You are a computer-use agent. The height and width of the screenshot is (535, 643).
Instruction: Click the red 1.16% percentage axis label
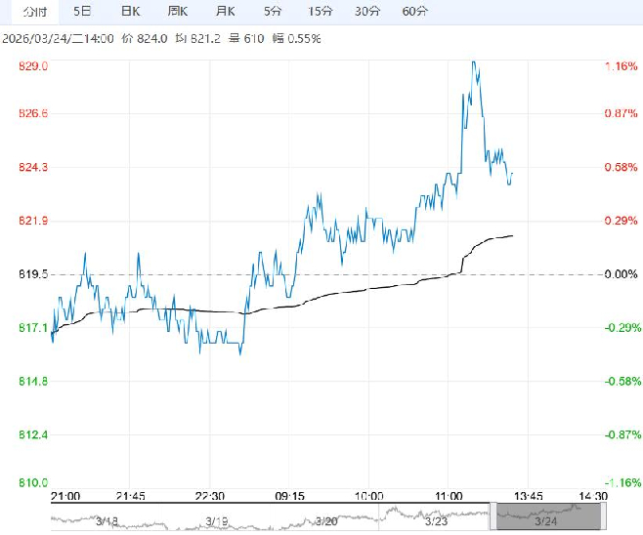[621, 66]
